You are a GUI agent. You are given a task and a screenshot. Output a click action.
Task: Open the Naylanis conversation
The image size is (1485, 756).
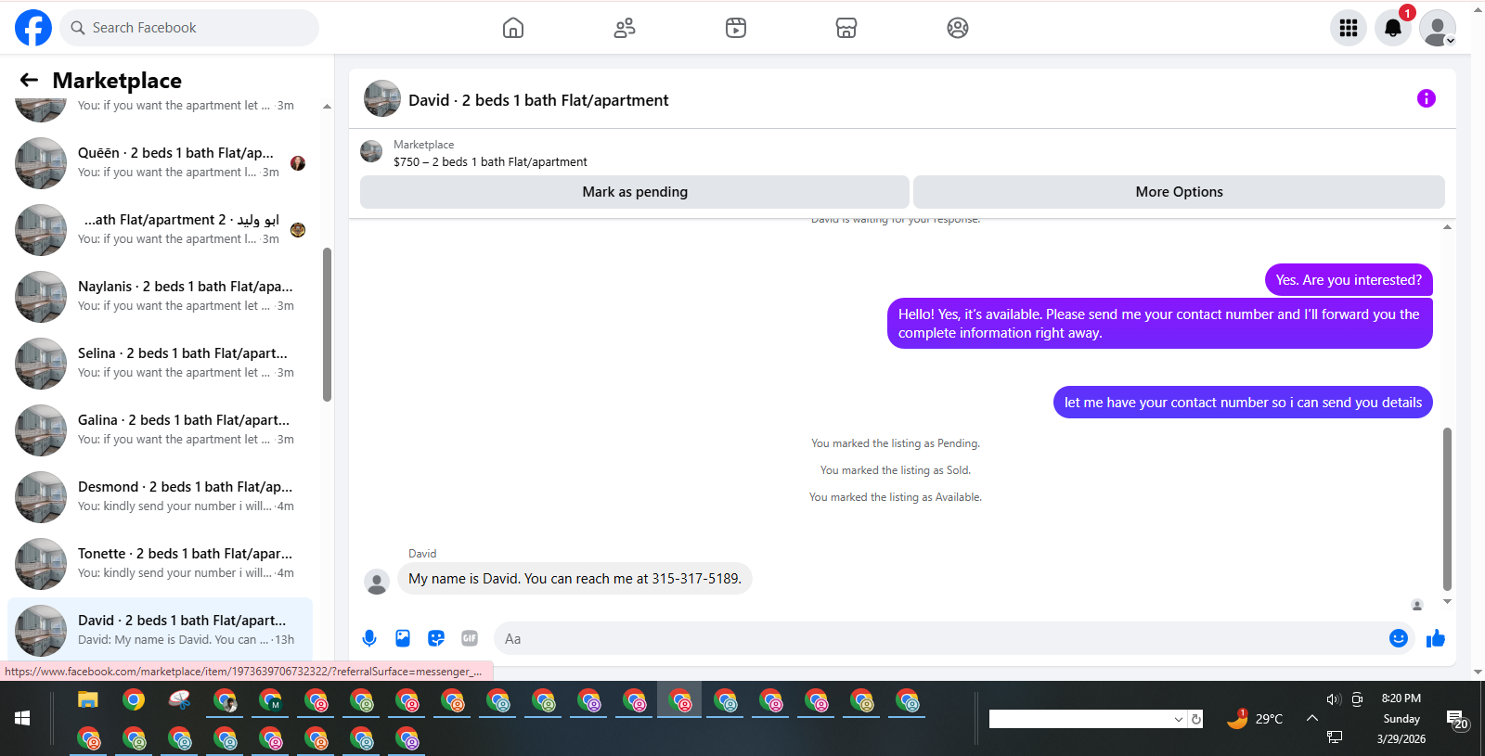[x=160, y=297]
